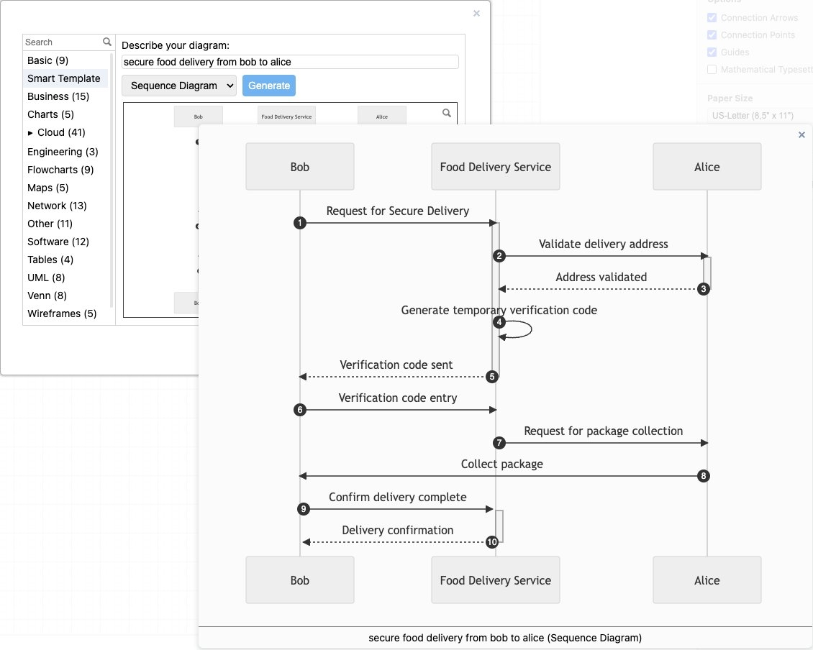This screenshot has height=650, width=813.
Task: Click step 1 marker on Bob's lifeline
Action: click(299, 223)
